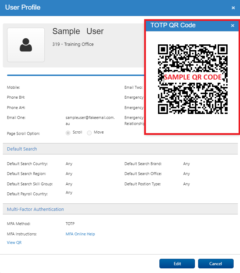The height and width of the screenshot is (273, 240).
Task: Click the Default Search Office label
Action: coord(143,174)
